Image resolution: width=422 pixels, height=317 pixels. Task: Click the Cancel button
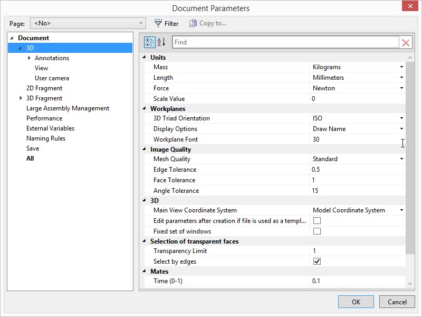pyautogui.click(x=397, y=302)
